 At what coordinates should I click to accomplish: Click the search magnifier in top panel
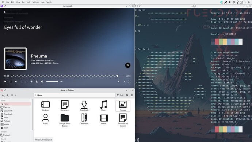click(249, 2)
